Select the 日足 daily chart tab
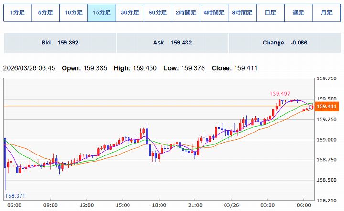This screenshot has height=211, width=344. pos(270,13)
